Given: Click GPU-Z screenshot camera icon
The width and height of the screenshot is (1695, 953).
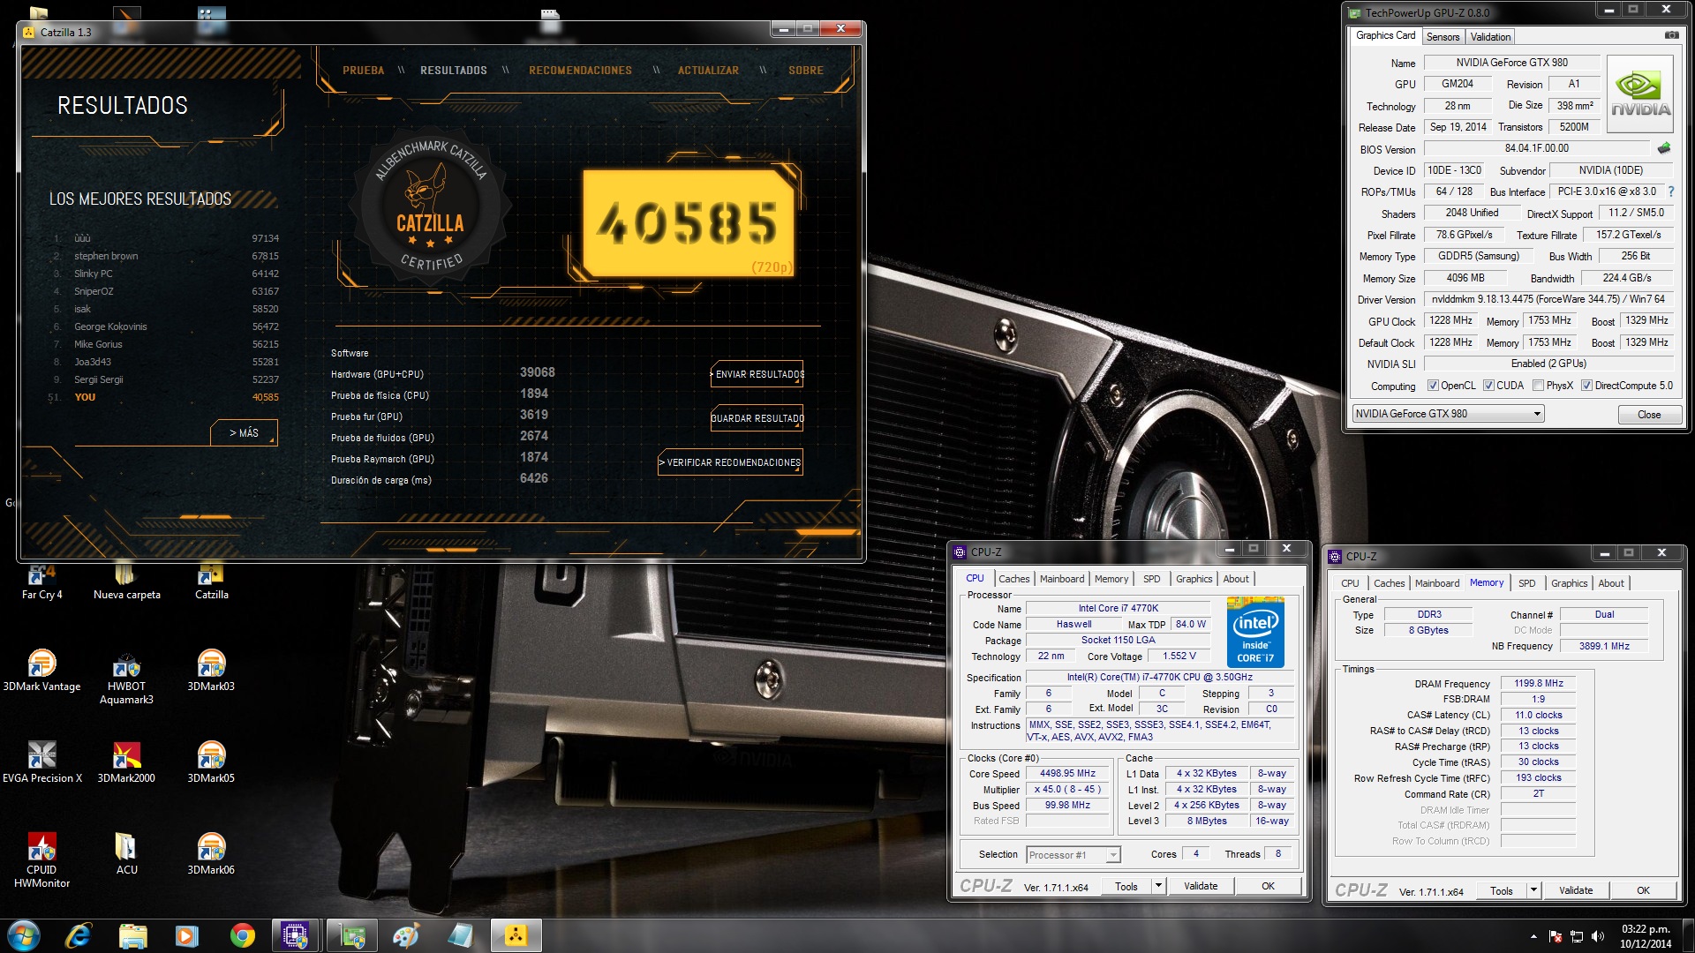Looking at the screenshot, I should (x=1671, y=35).
